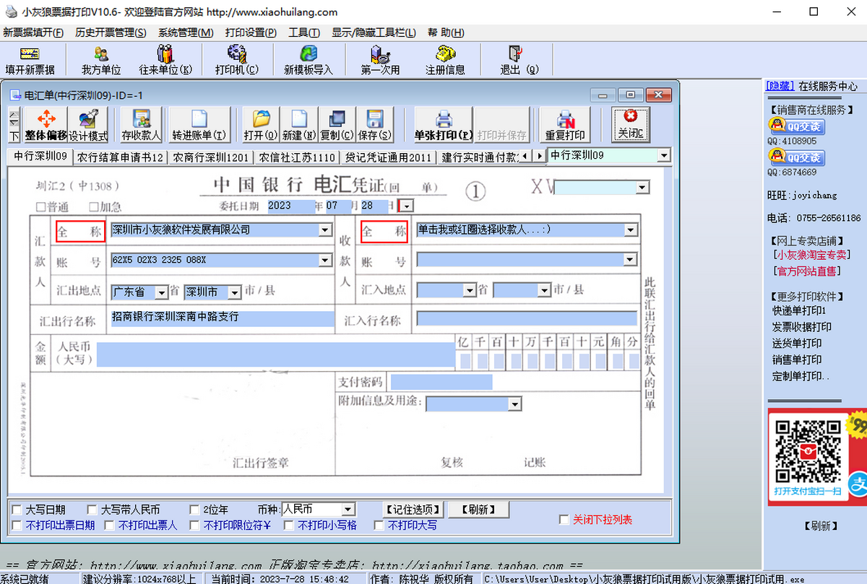Expand the 收款人 全称 dropdown

coord(631,230)
